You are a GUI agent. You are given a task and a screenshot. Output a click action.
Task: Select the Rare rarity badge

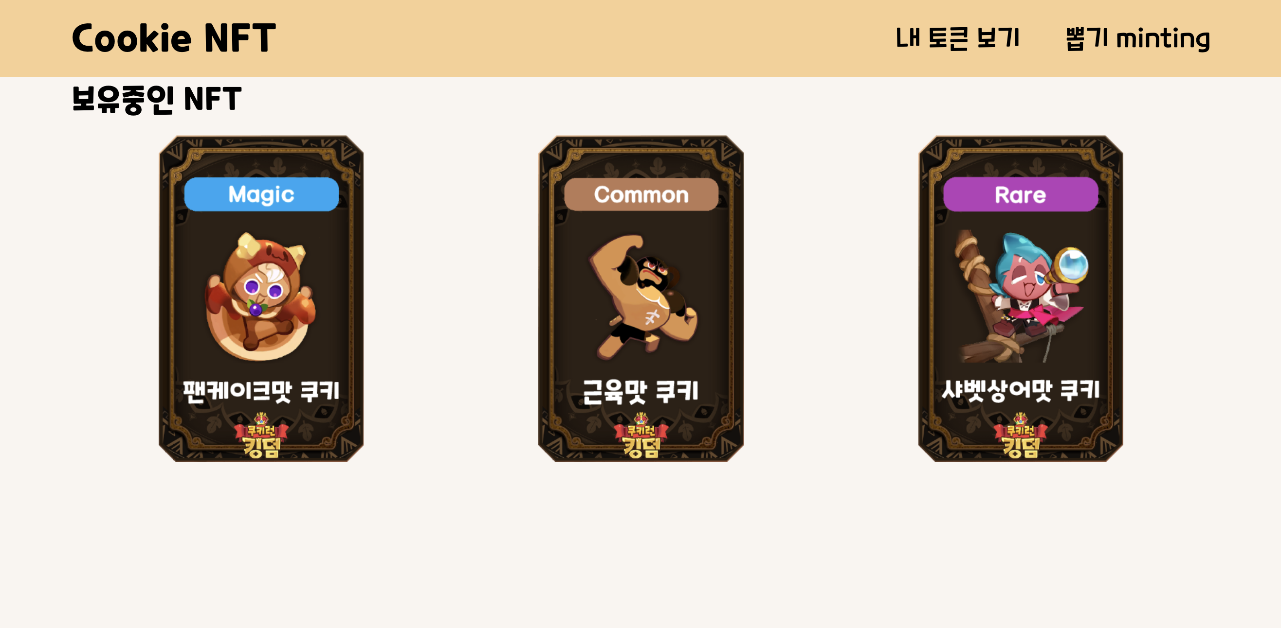pos(1021,194)
